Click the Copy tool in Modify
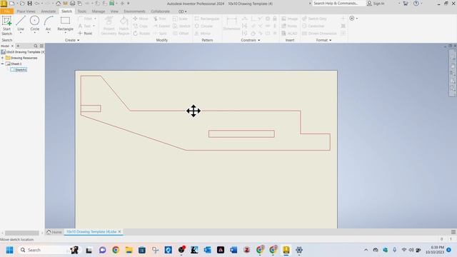This screenshot has width=457, height=257. coord(141,26)
